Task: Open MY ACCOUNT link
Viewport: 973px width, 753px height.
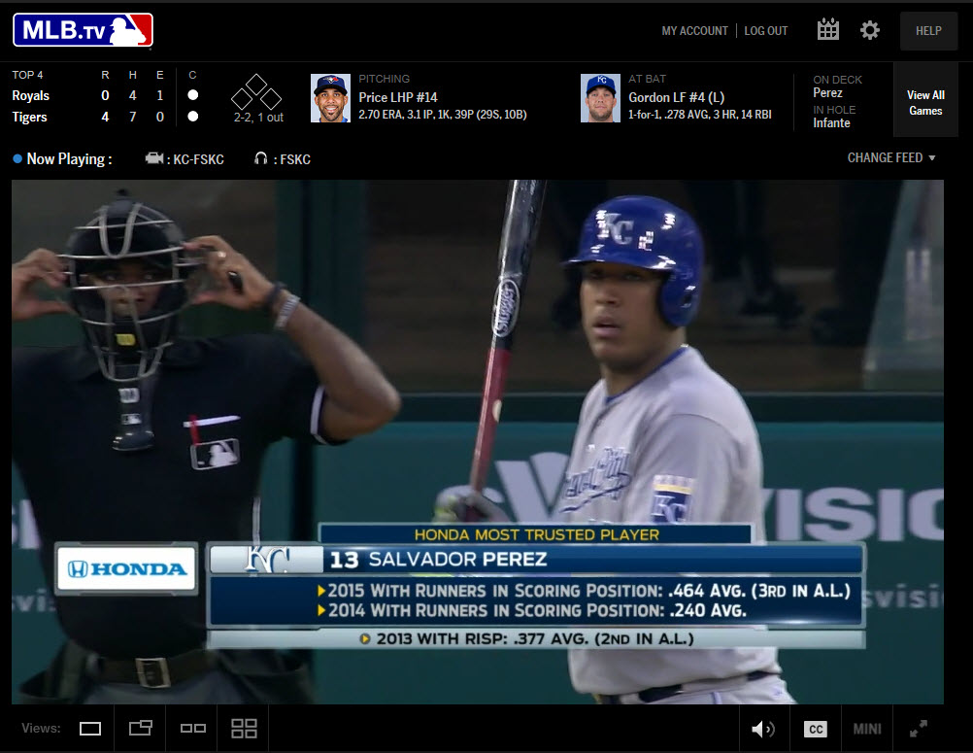Action: 694,31
